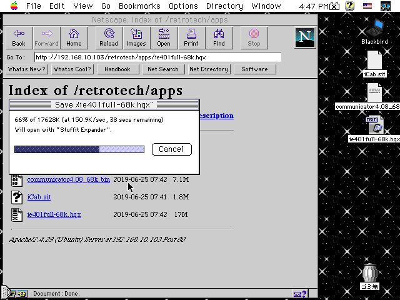Viewport: 400px width, 300px height.
Task: Open the iCab.sit download link
Action: tap(39, 197)
